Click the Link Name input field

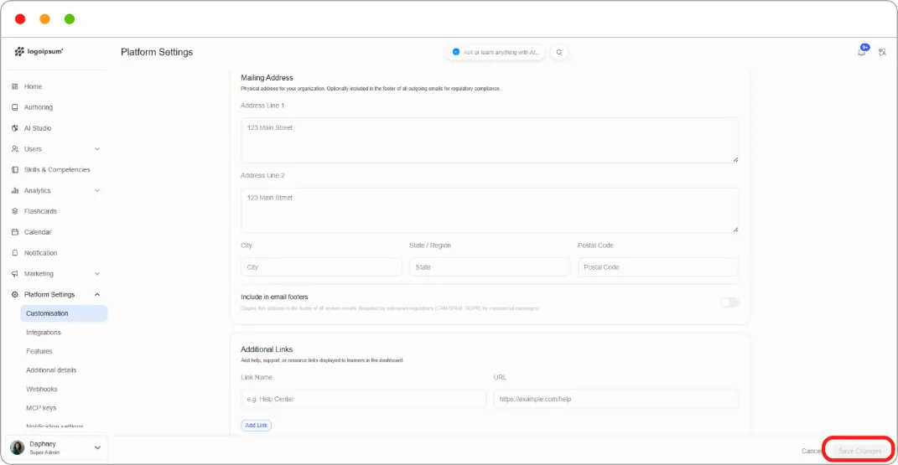coord(364,399)
